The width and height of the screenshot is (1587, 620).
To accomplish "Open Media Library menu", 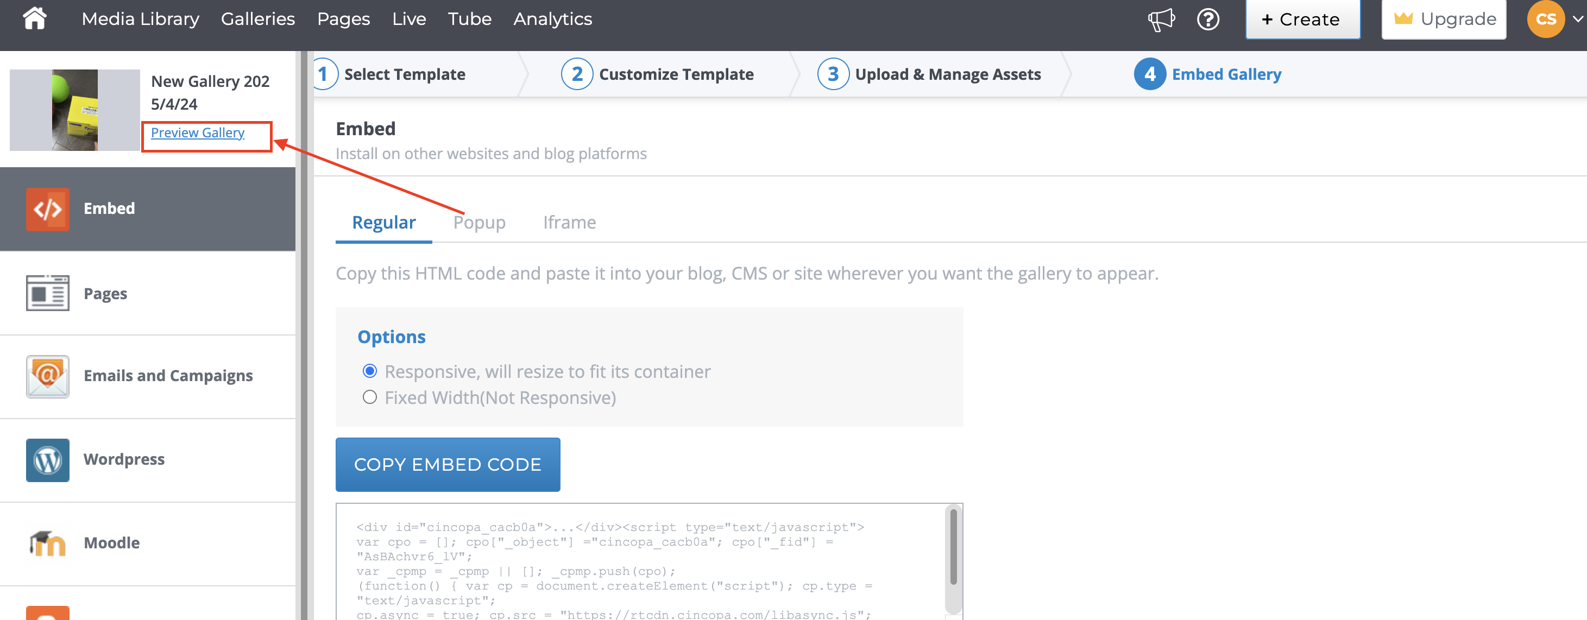I will [141, 19].
